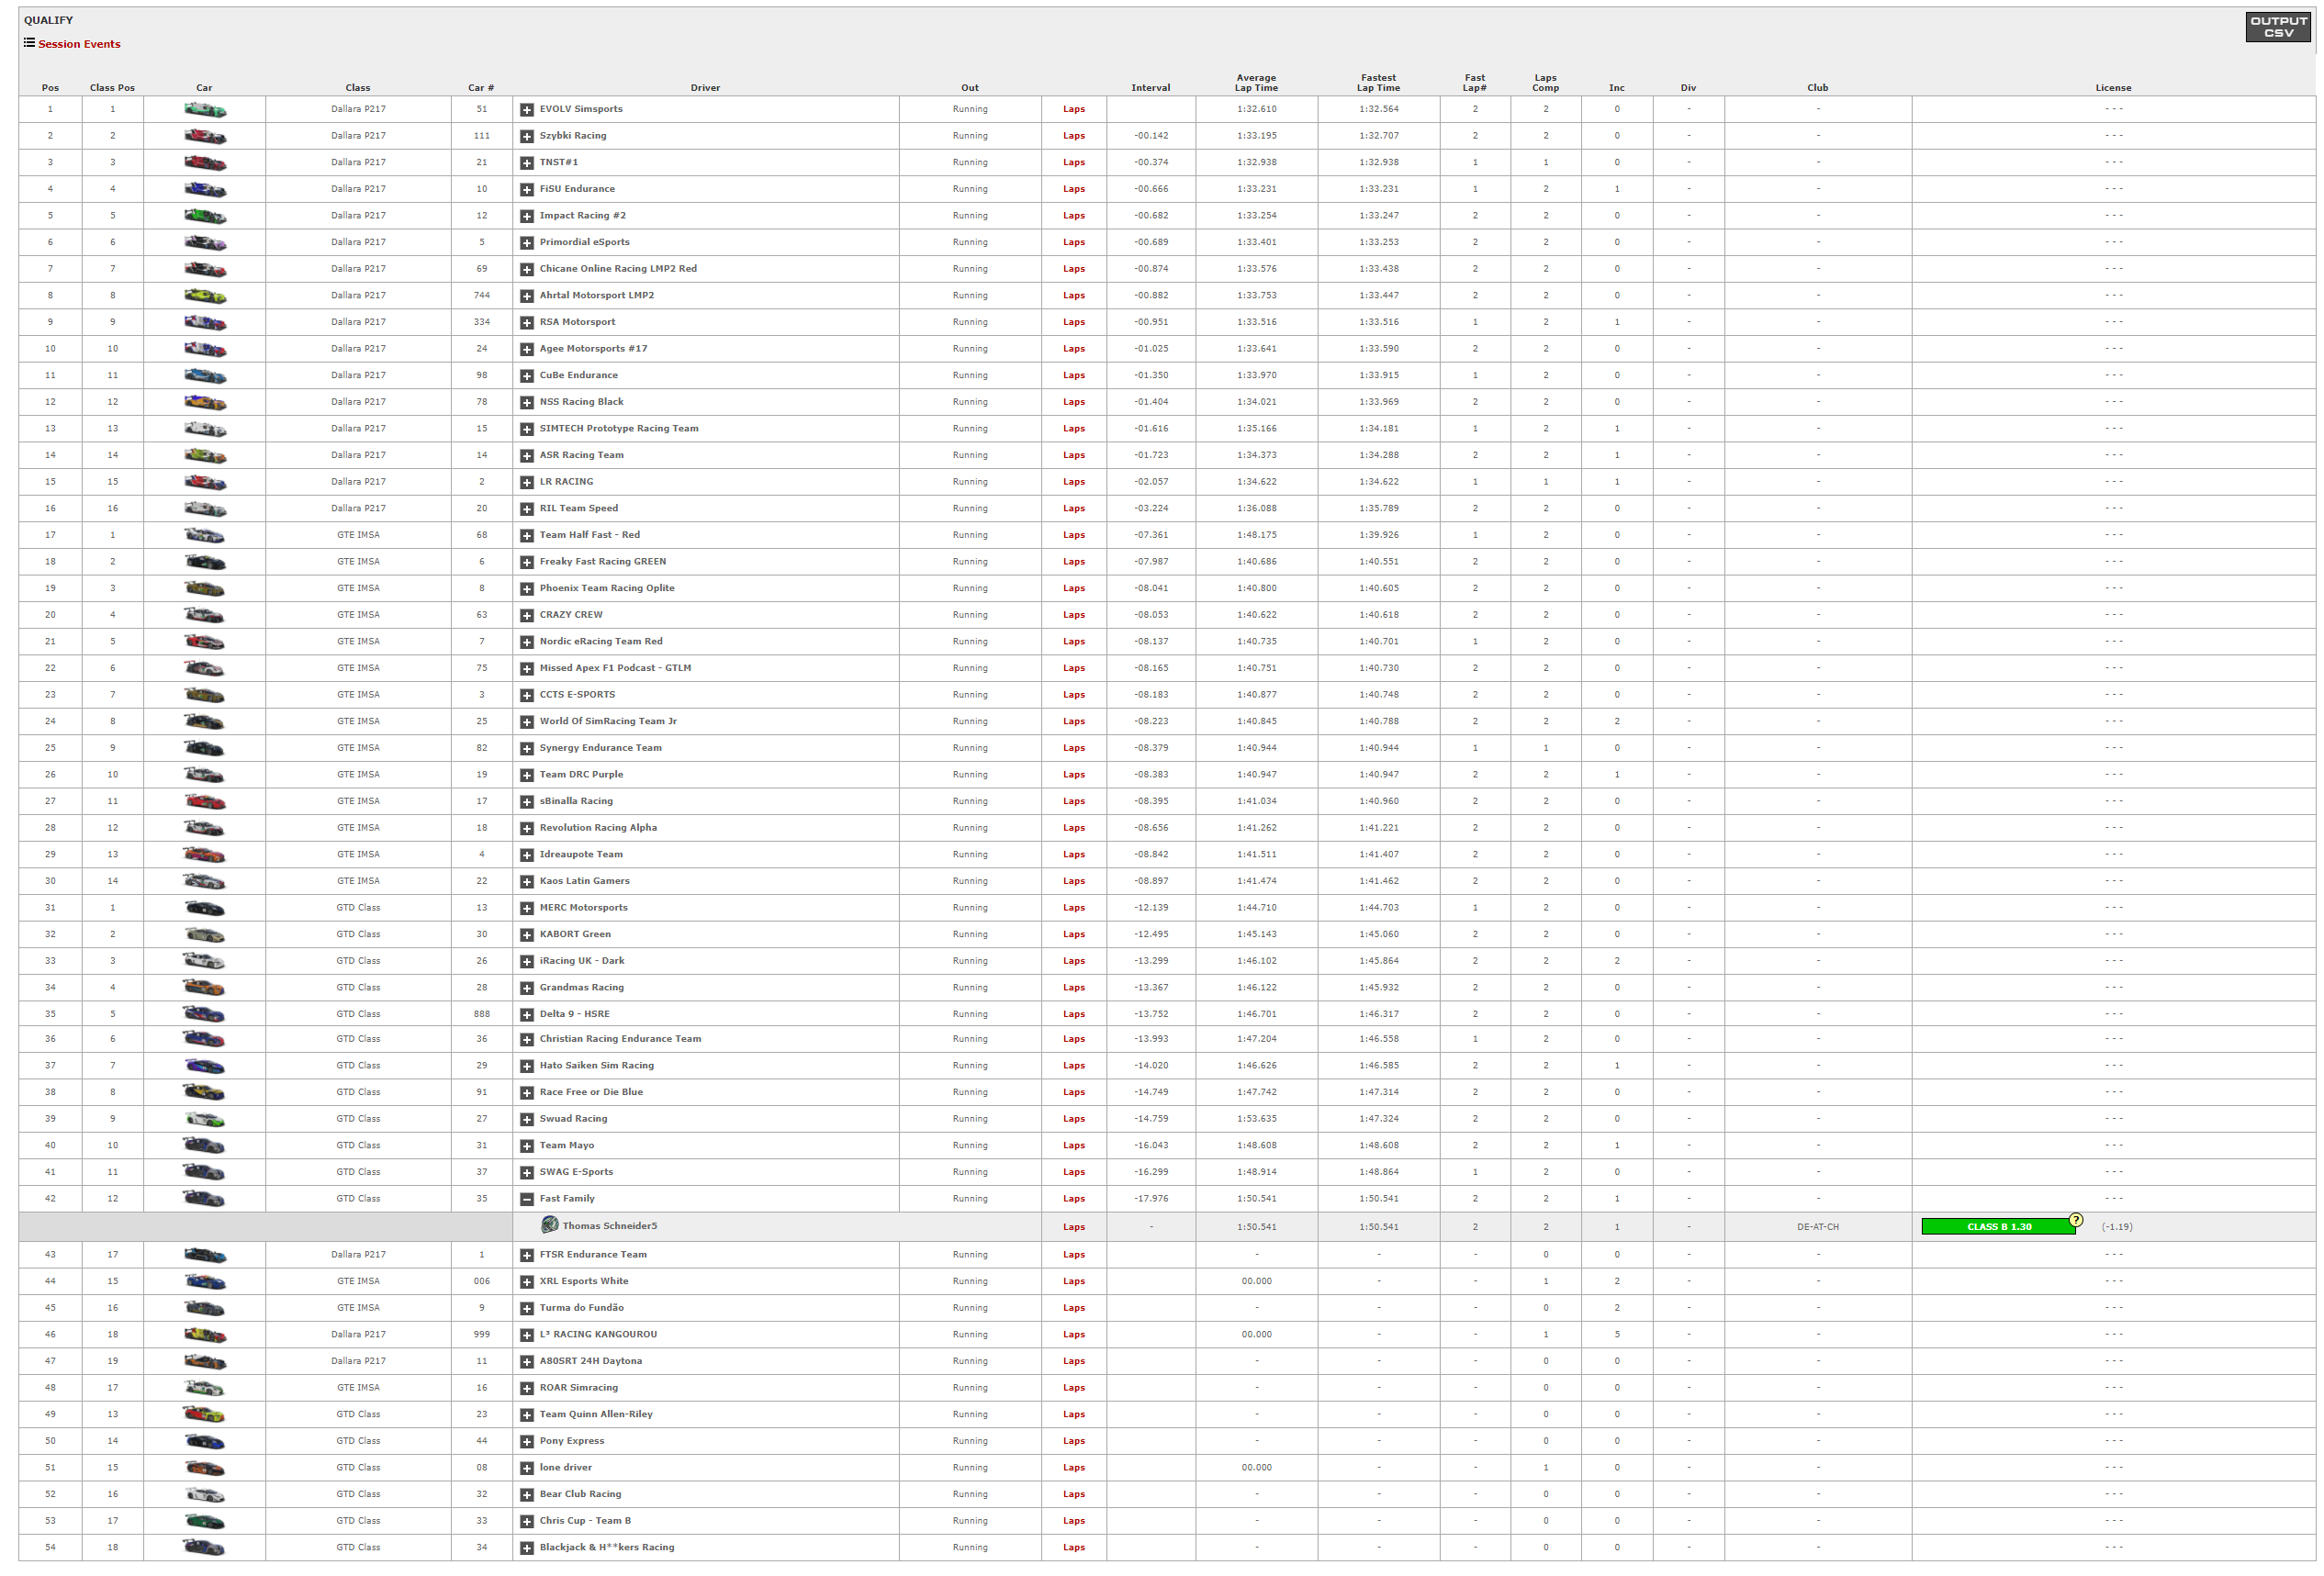Click the Christian Racing Endurance Team name
2324x1576 pixels.
coord(620,1039)
